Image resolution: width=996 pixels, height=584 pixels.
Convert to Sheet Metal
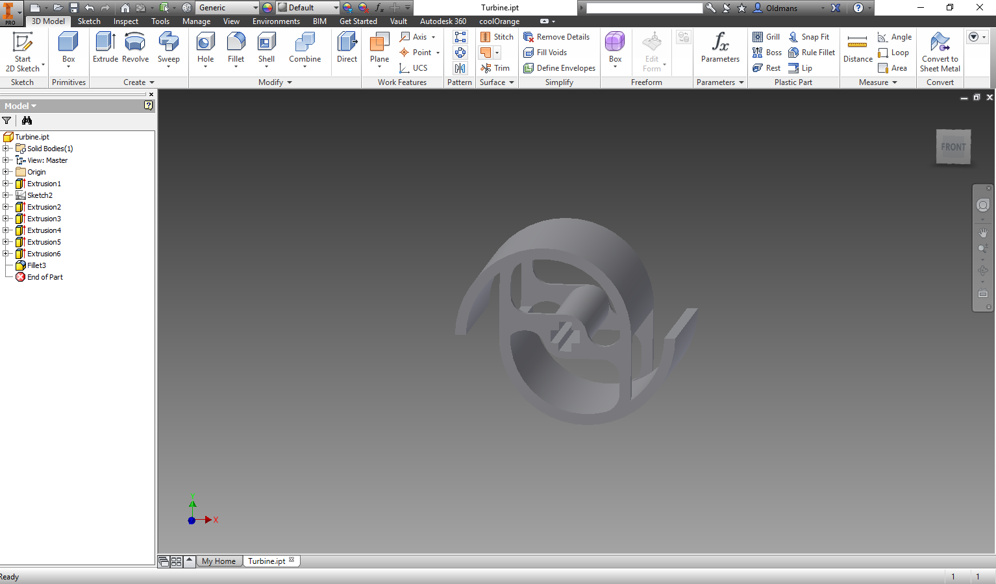tap(940, 52)
